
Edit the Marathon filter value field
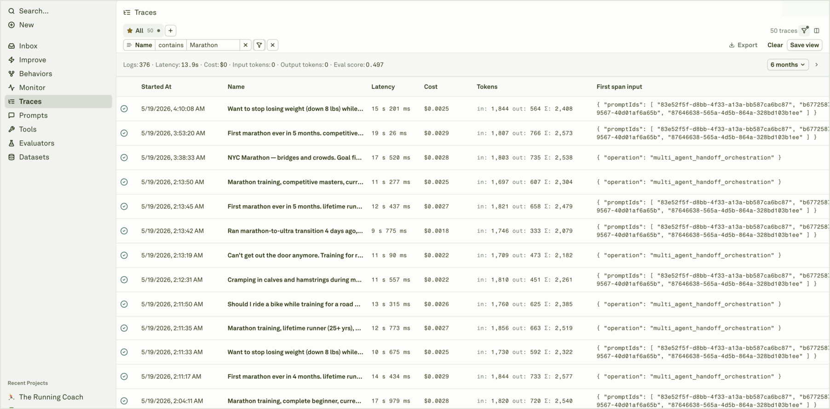point(213,45)
